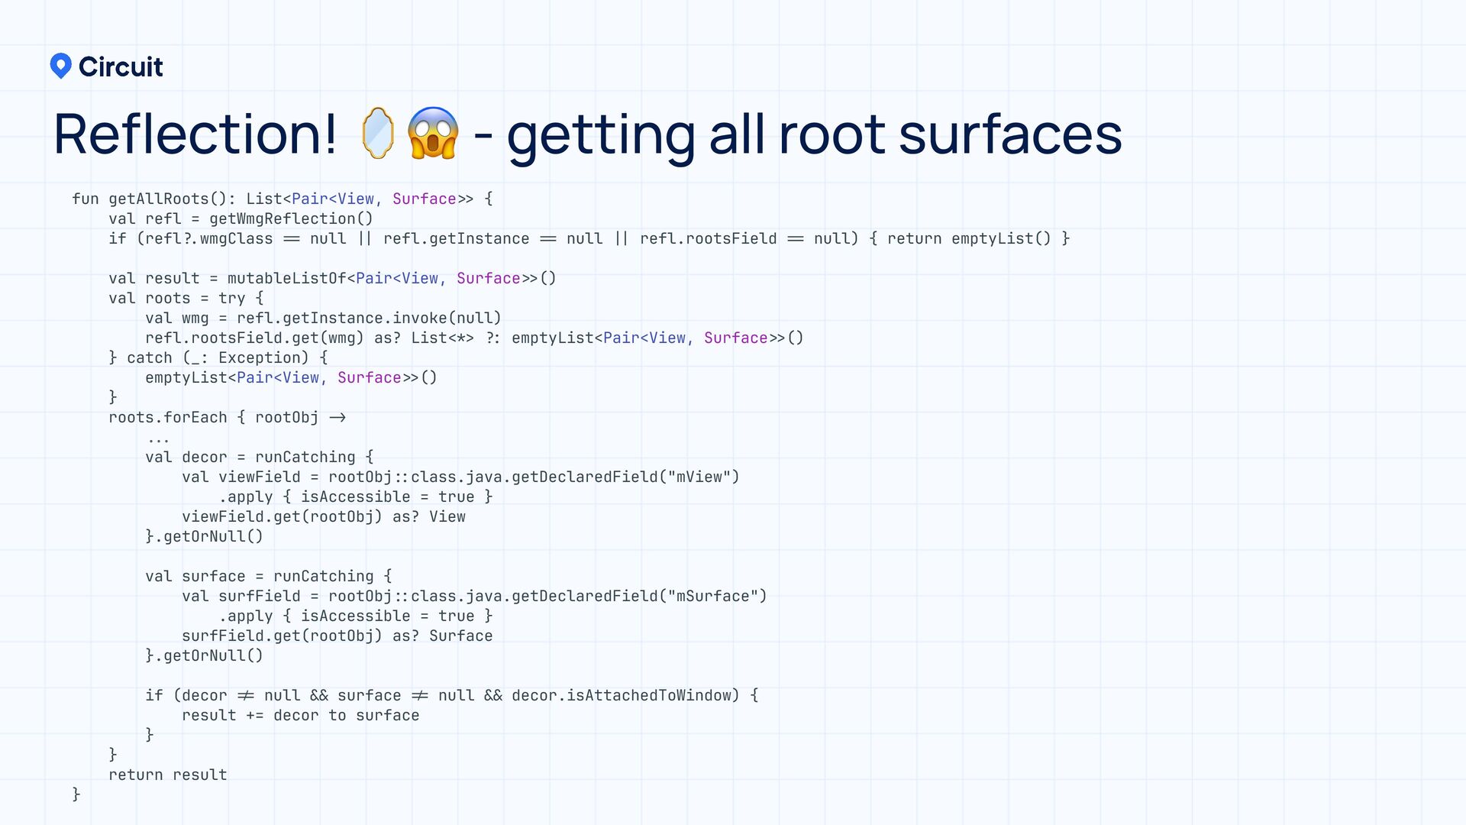
Task: Click the screaming face emoji
Action: pos(433,134)
